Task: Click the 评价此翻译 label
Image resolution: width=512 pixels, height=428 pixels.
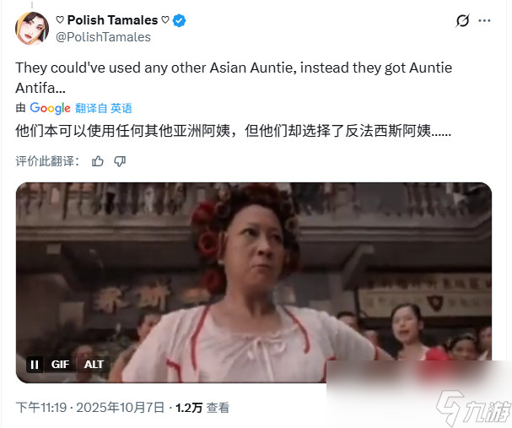Action: click(47, 161)
